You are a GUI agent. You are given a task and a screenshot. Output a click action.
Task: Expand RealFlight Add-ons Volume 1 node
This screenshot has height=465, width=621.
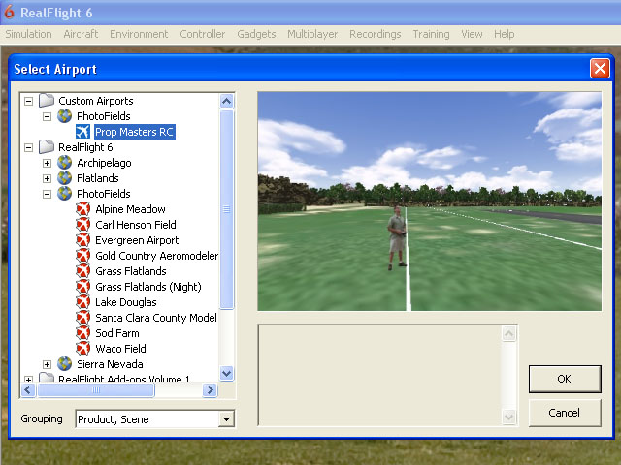pyautogui.click(x=28, y=379)
